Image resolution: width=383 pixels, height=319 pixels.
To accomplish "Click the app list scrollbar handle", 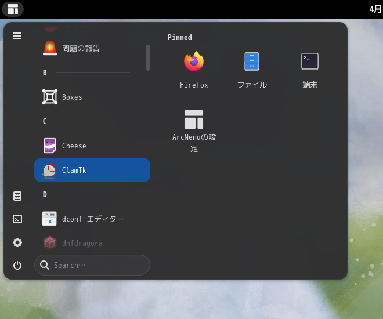I will (x=148, y=57).
